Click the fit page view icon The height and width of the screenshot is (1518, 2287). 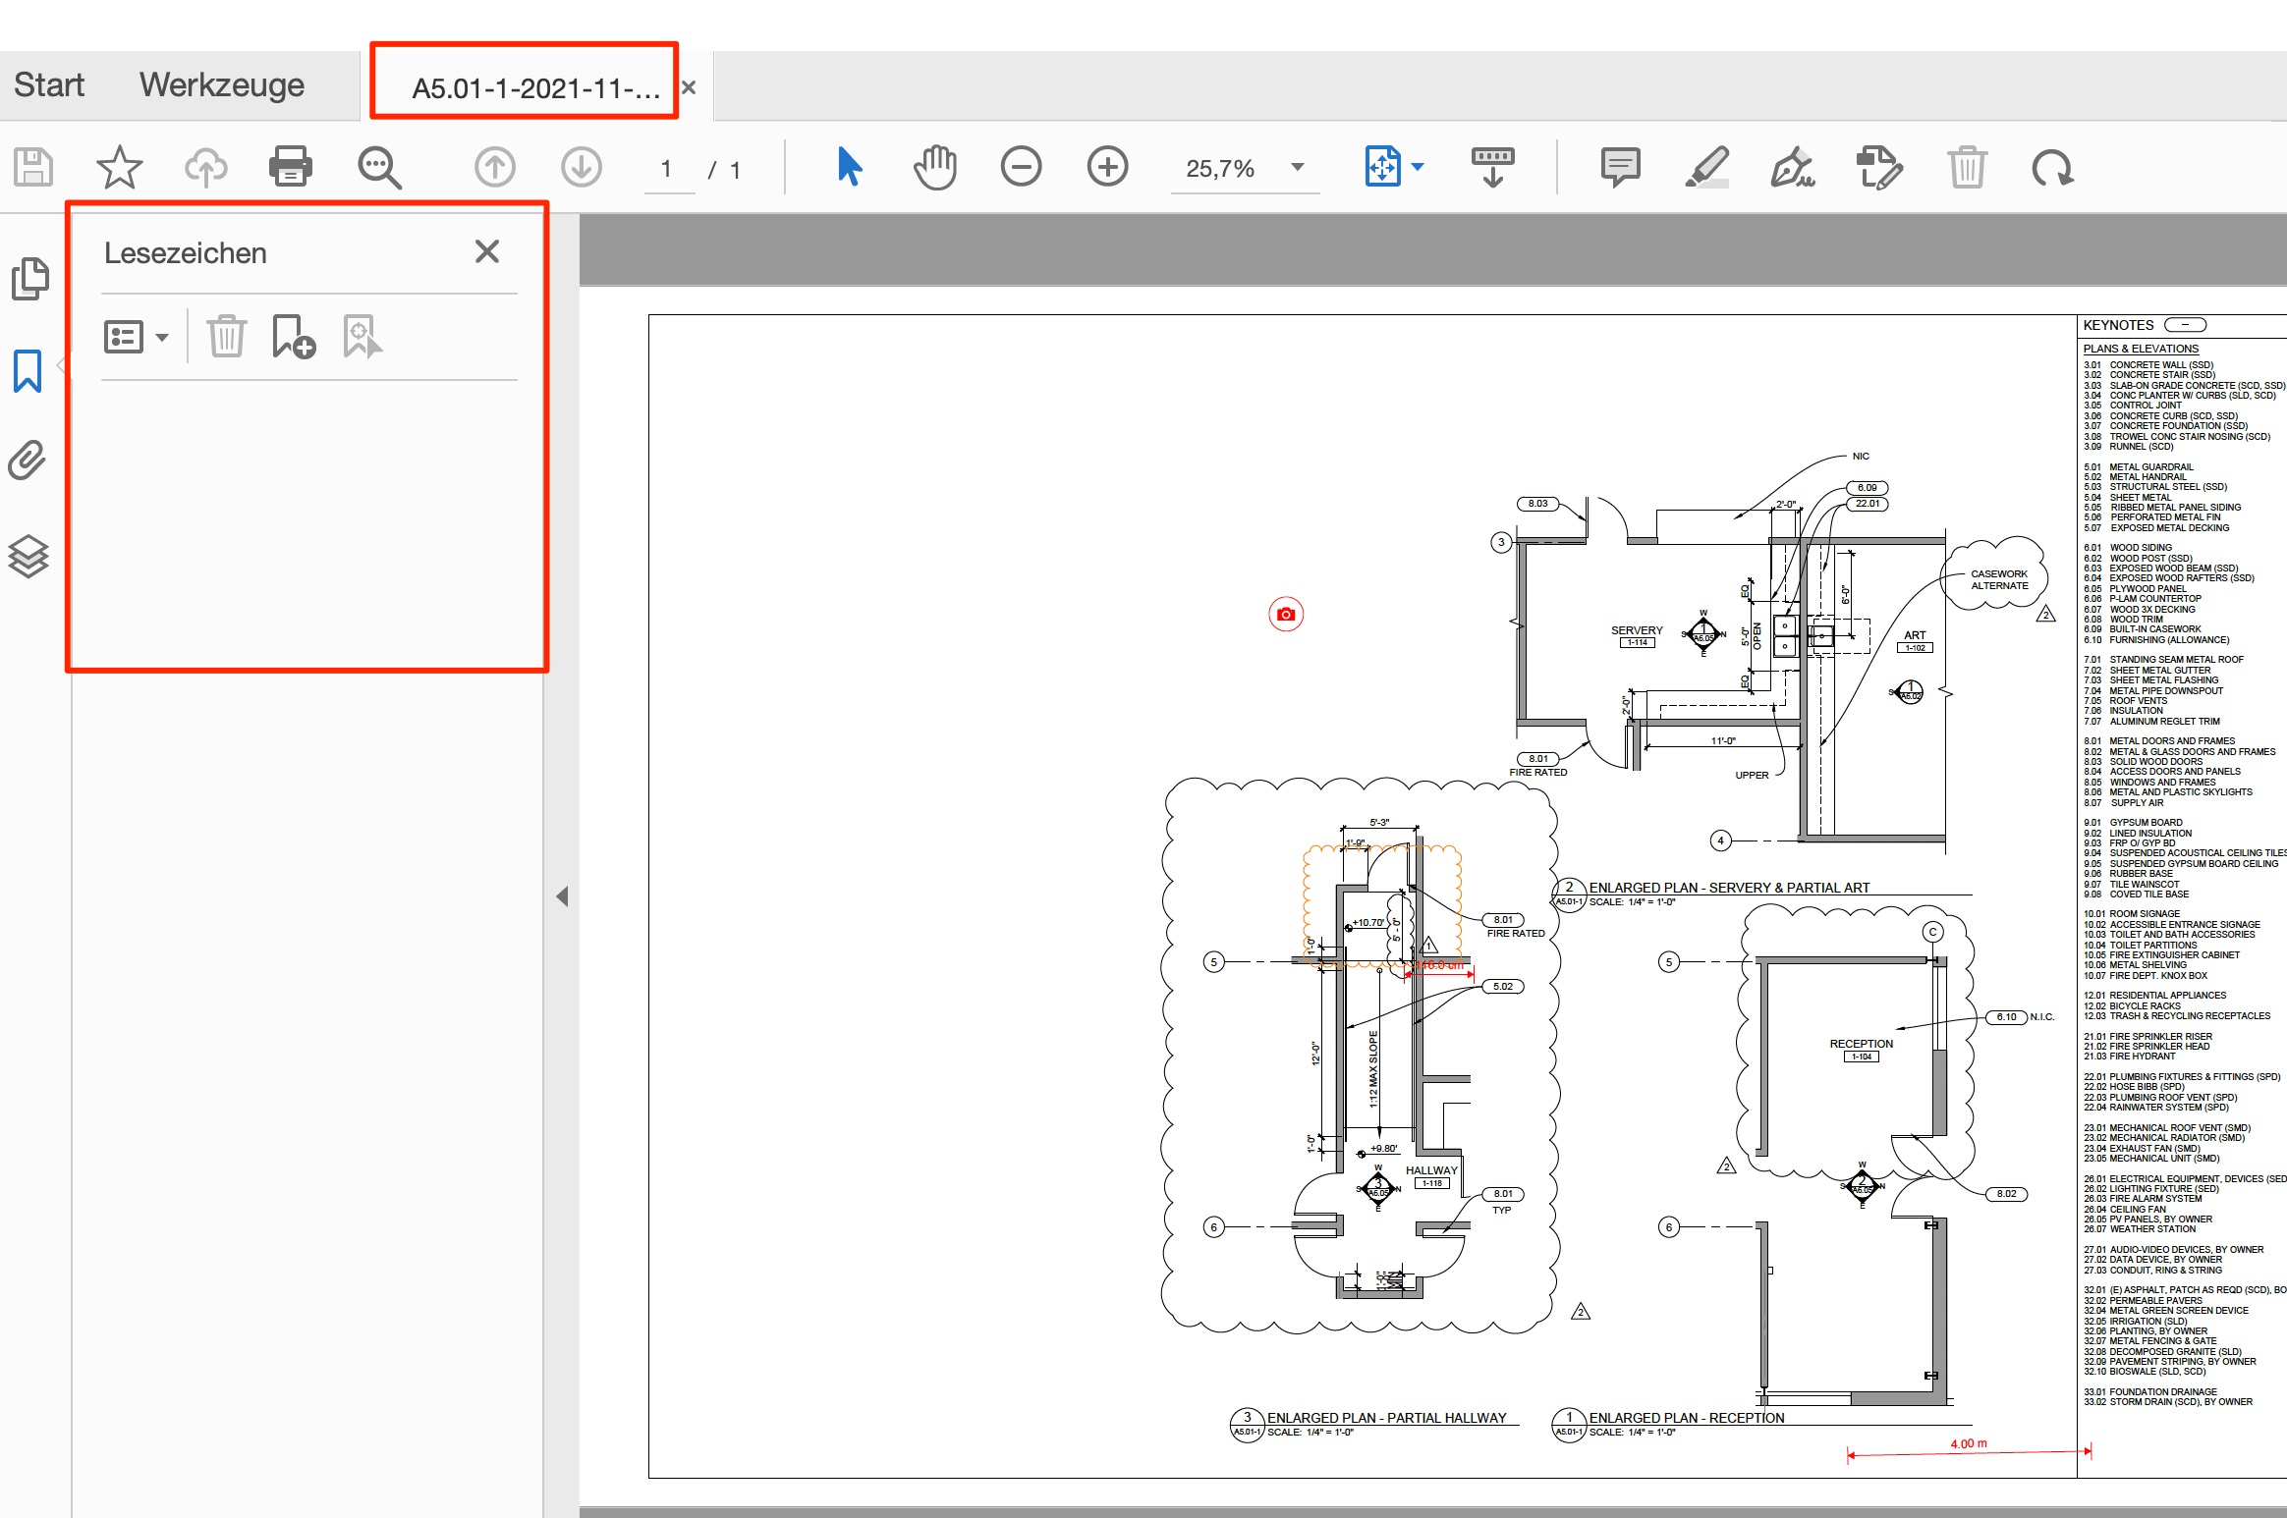pyautogui.click(x=1383, y=167)
